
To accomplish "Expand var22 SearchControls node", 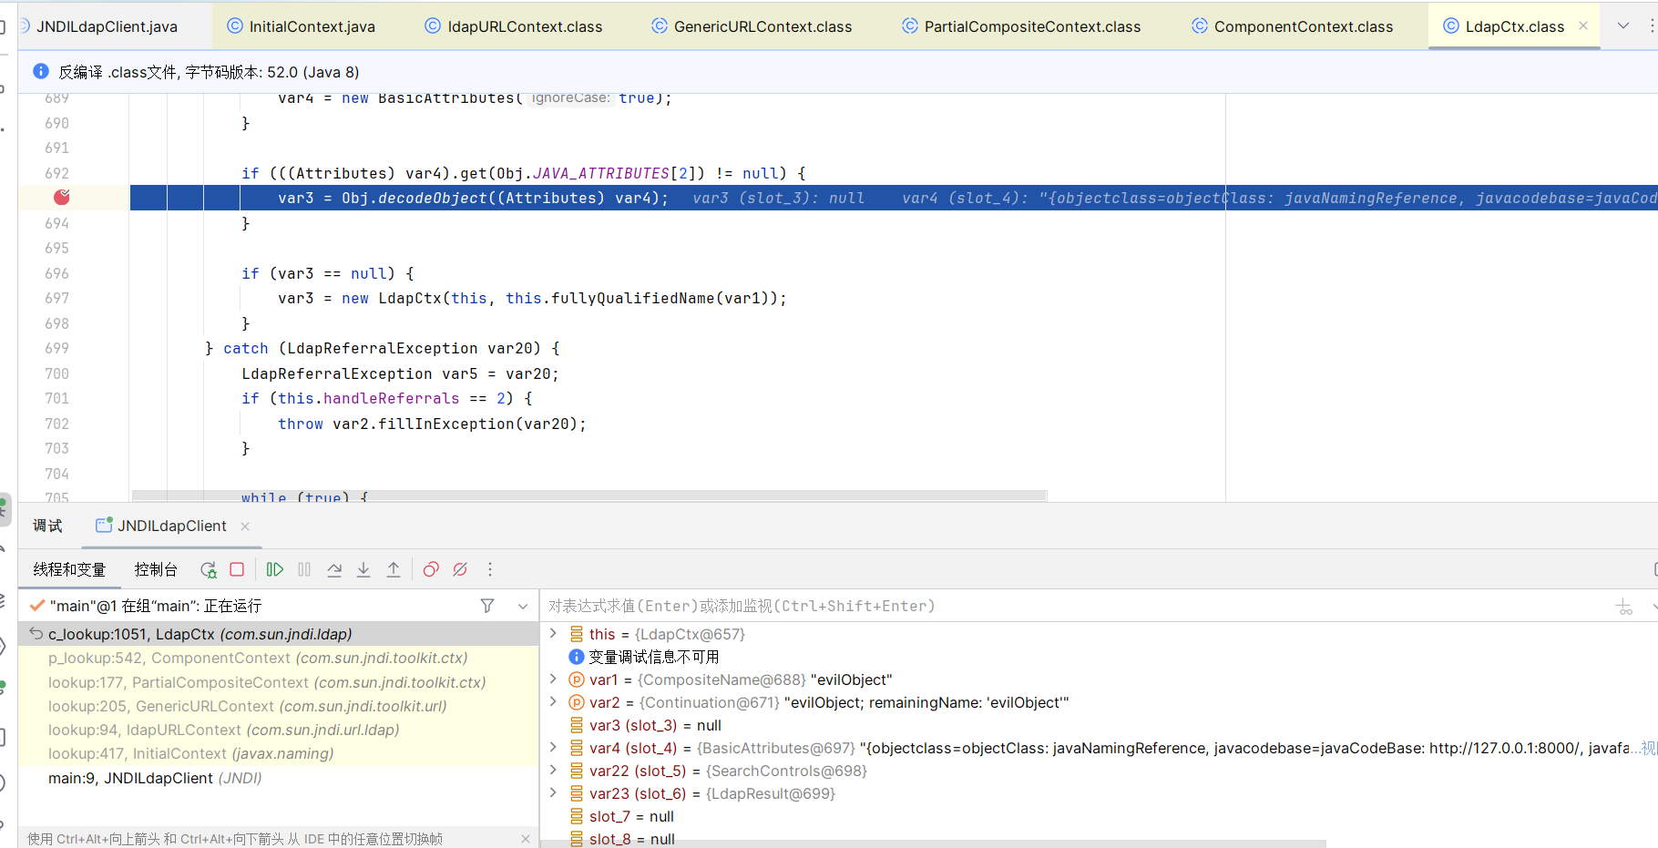I will tap(553, 770).
